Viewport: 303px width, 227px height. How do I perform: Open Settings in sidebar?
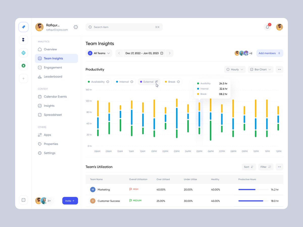(x=56, y=153)
